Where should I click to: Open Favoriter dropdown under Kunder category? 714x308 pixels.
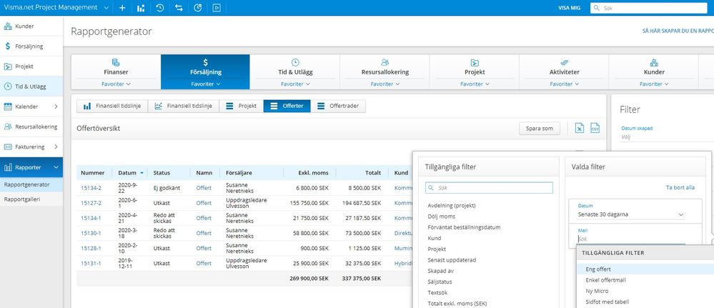654,84
